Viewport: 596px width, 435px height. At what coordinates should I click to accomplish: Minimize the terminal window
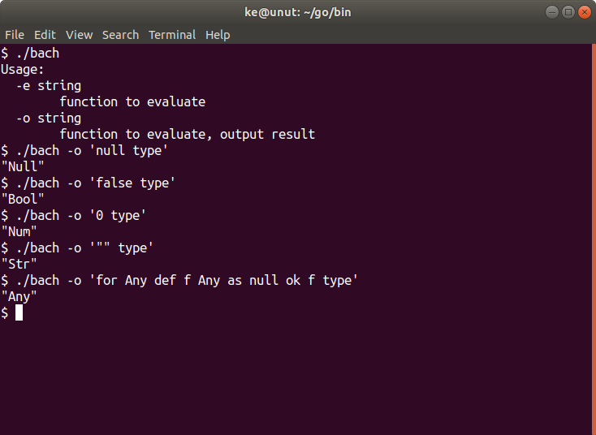pyautogui.click(x=552, y=12)
